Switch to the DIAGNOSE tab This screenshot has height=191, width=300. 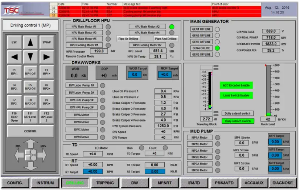coord(283,183)
